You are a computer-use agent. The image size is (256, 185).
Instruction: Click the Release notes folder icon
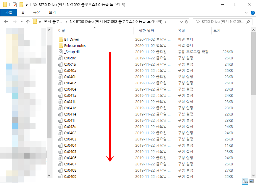coord(61,45)
